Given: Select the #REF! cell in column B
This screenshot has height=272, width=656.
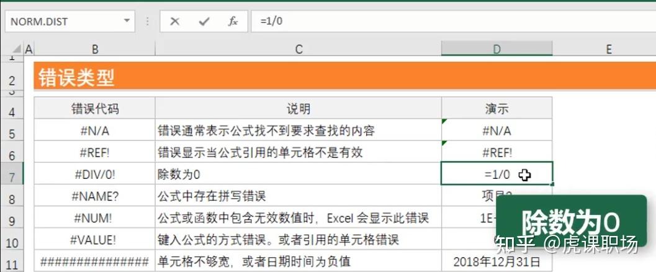Looking at the screenshot, I should click(x=94, y=152).
